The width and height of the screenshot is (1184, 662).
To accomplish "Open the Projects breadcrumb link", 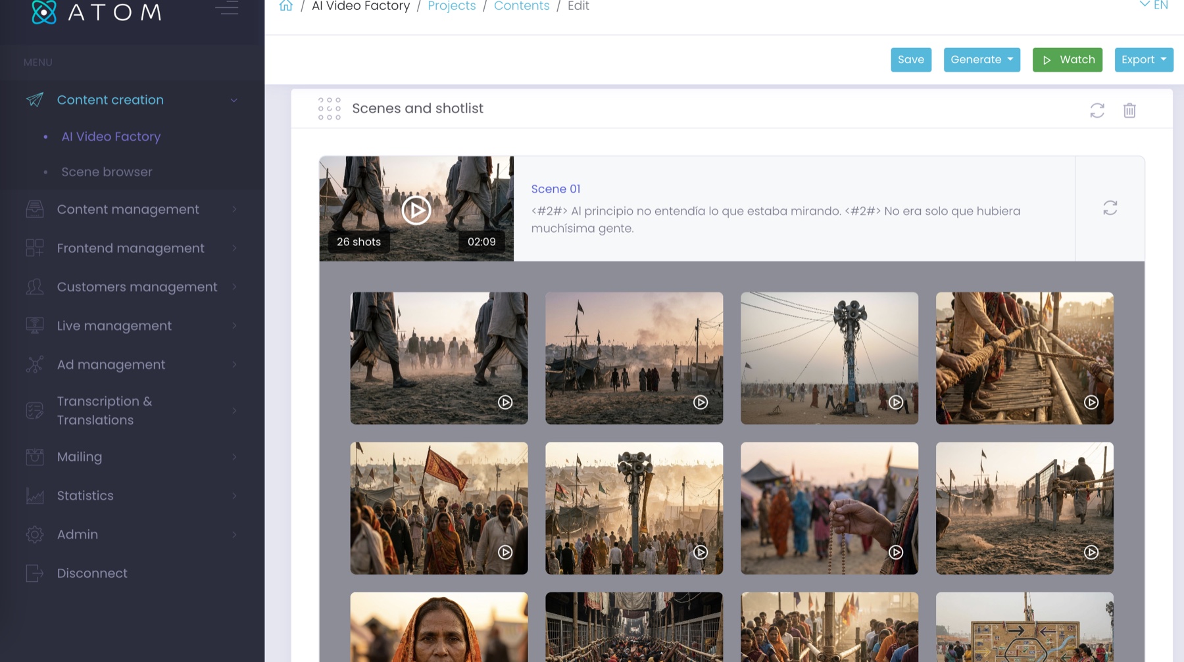I will [x=451, y=6].
